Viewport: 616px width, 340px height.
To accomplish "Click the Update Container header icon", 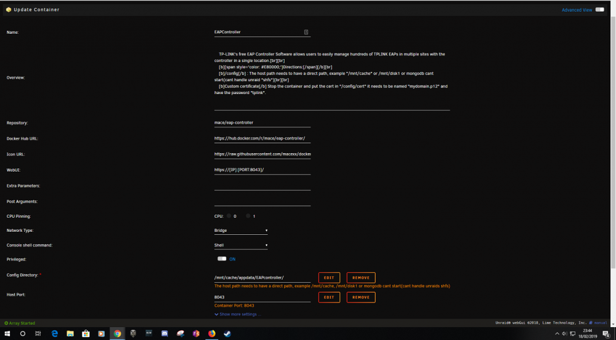I will coord(9,10).
